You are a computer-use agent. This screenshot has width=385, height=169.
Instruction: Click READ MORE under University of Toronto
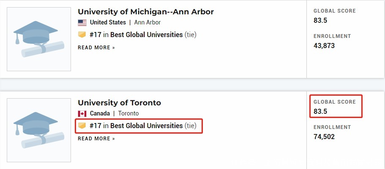(96, 139)
